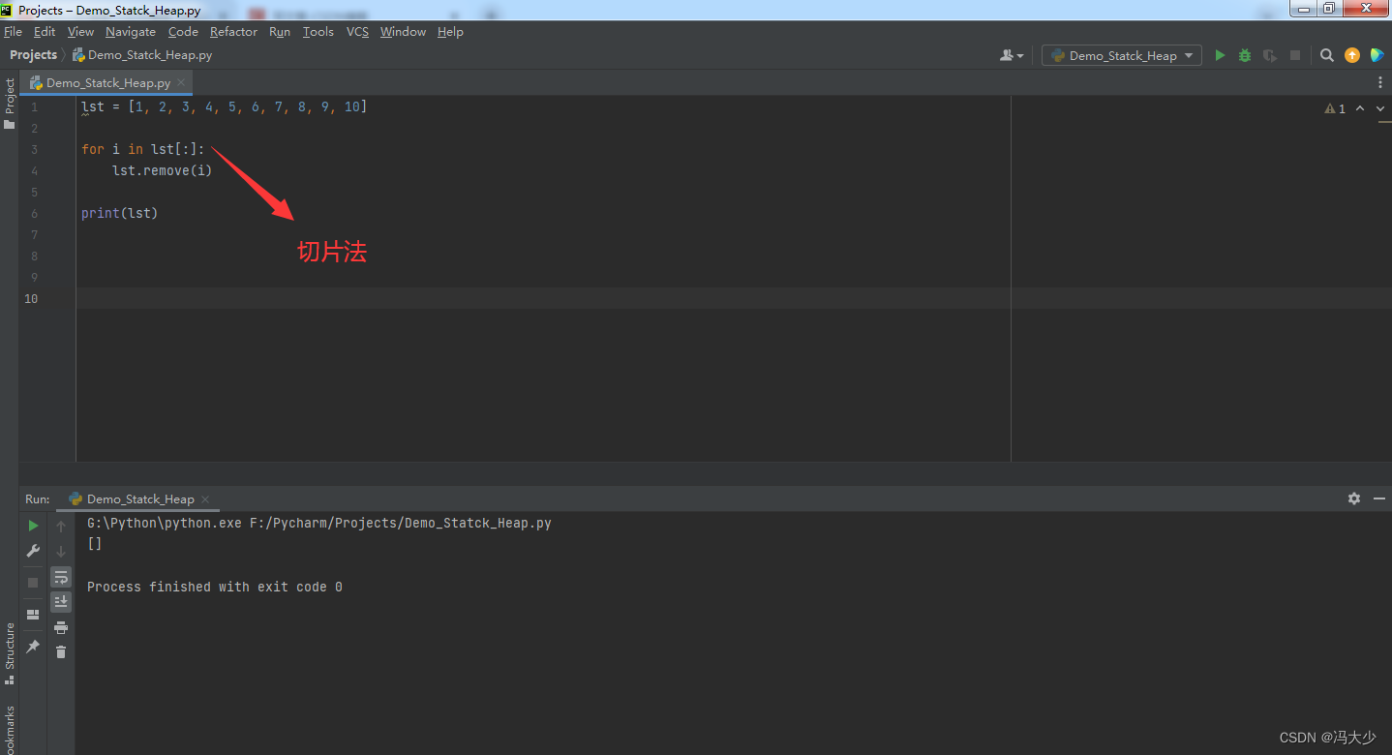Open run configuration wrench icon in Run panel
The width and height of the screenshot is (1392, 755).
33,551
